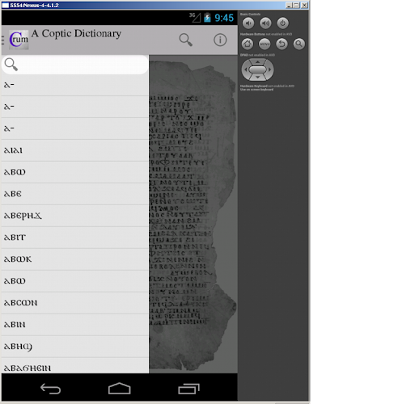Tap the Android back navigation button
415x404 pixels.
point(50,389)
